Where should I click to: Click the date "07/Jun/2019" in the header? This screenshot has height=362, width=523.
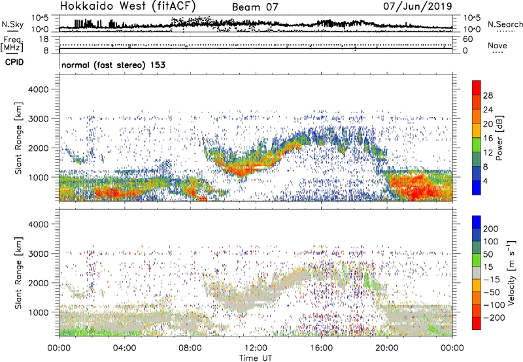click(x=417, y=6)
